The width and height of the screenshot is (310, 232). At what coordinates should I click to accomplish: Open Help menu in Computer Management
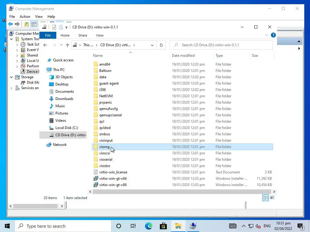point(51,17)
